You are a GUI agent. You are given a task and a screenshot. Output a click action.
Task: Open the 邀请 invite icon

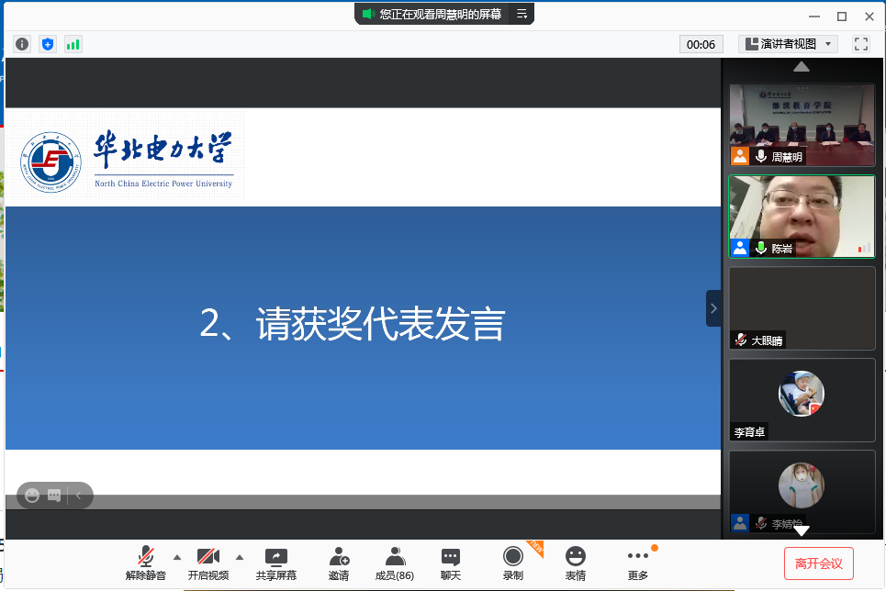click(339, 562)
